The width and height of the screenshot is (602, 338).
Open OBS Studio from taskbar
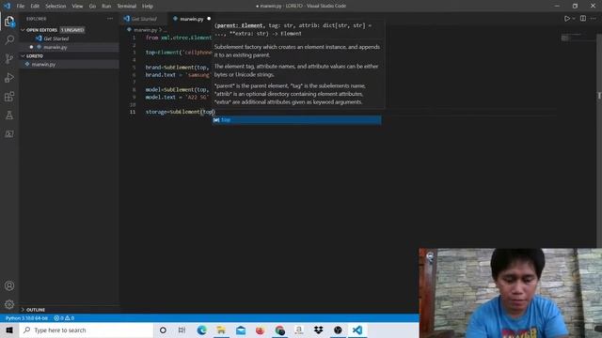click(338, 330)
